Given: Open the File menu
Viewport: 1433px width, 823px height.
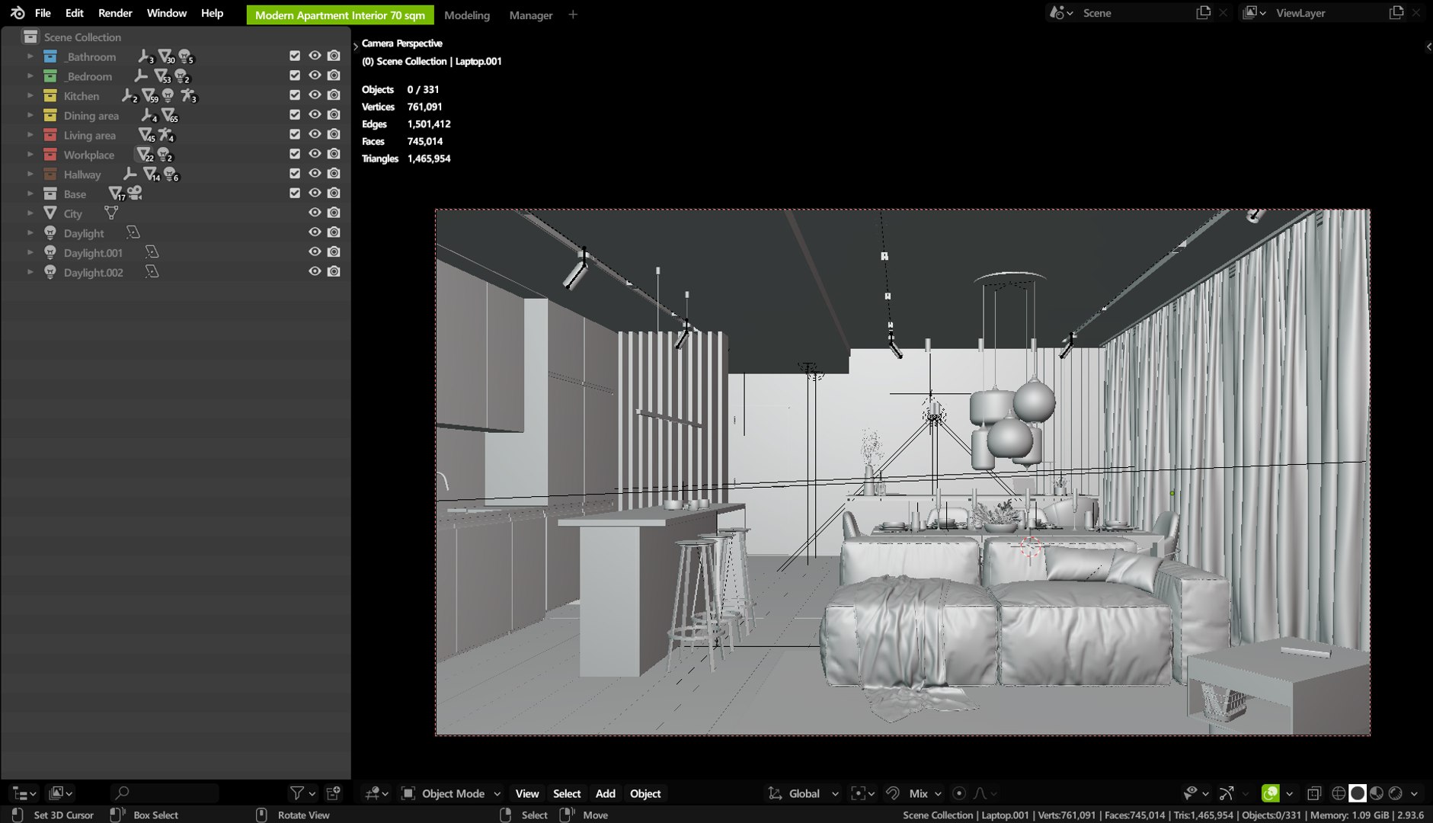Looking at the screenshot, I should click(x=43, y=13).
